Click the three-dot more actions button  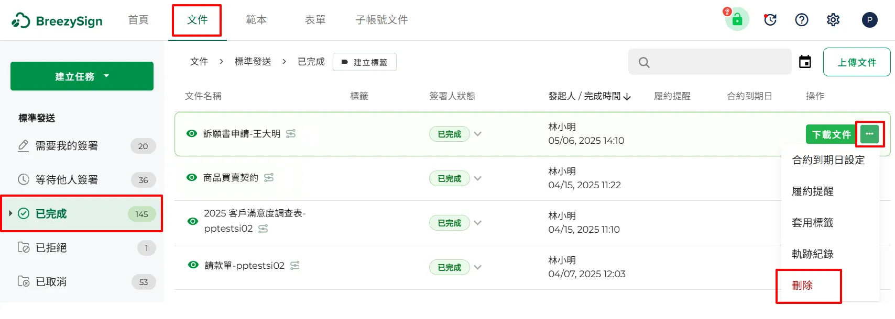point(869,134)
